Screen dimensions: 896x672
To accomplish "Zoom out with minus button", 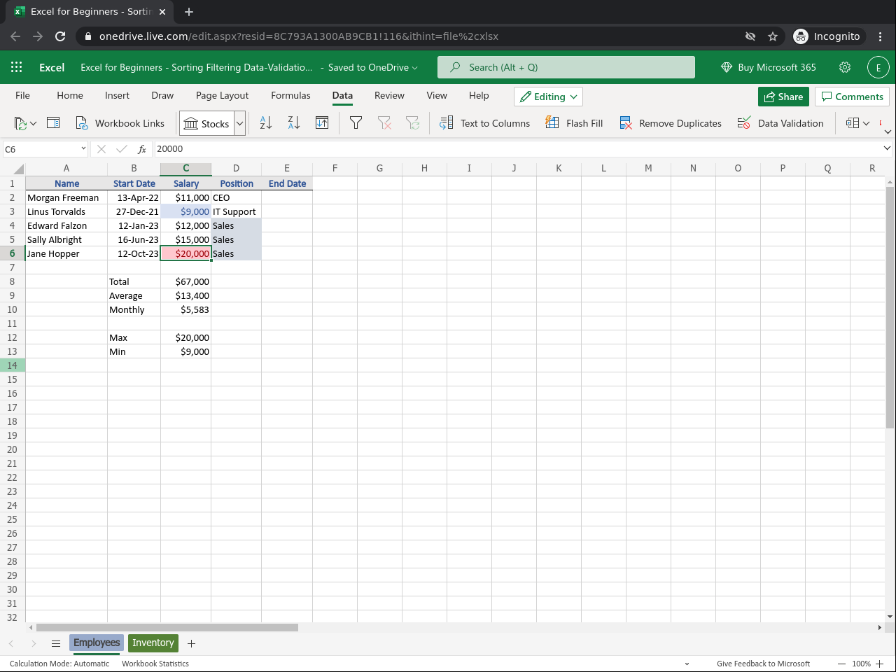I will (841, 664).
